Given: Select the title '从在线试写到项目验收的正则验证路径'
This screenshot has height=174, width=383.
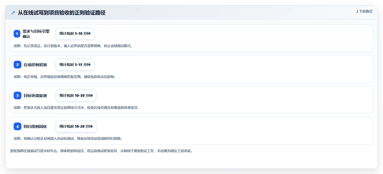Looking at the screenshot, I should [x=62, y=13].
